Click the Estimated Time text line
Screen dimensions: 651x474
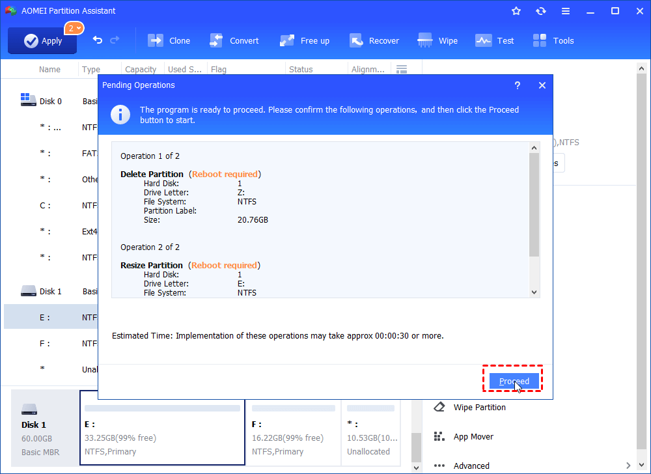(x=278, y=336)
